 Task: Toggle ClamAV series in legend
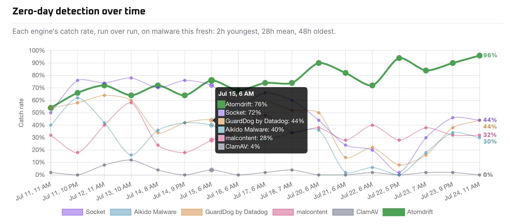343,212
